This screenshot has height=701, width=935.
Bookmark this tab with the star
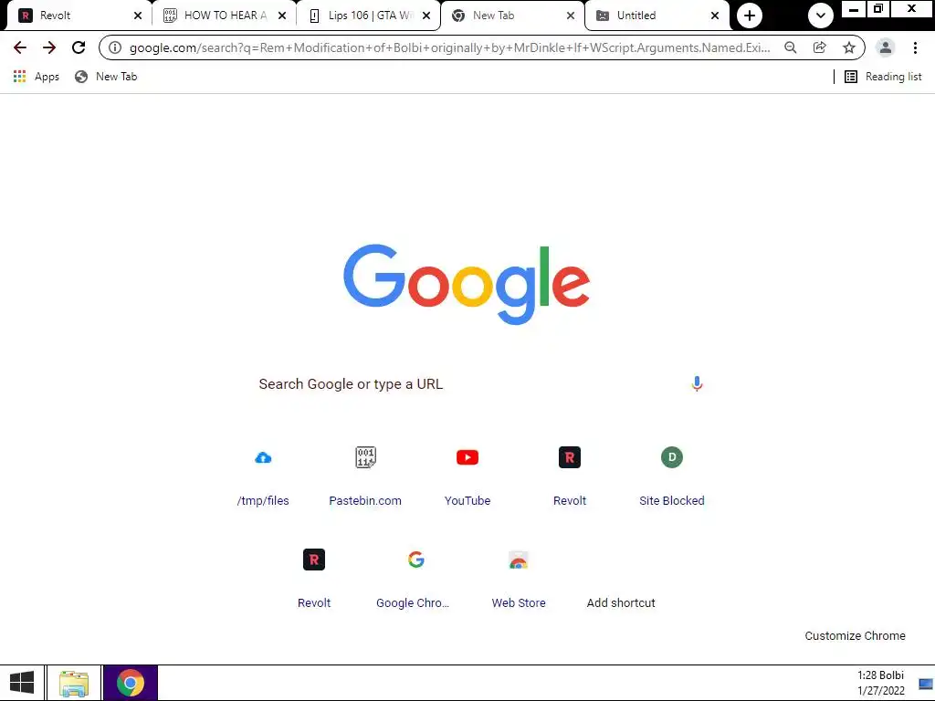pos(849,47)
